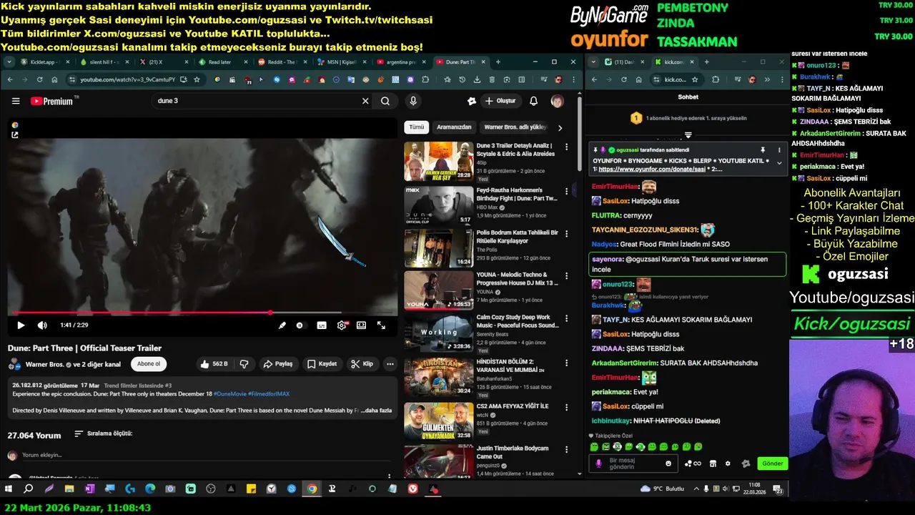
Task: Bookmark YouTube page with star icon
Action: click(x=195, y=79)
